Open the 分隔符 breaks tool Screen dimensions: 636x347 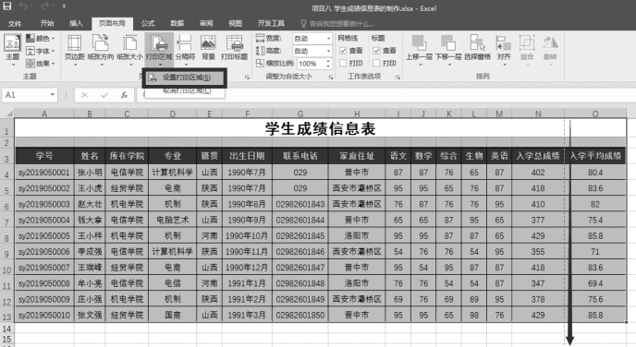(x=186, y=50)
